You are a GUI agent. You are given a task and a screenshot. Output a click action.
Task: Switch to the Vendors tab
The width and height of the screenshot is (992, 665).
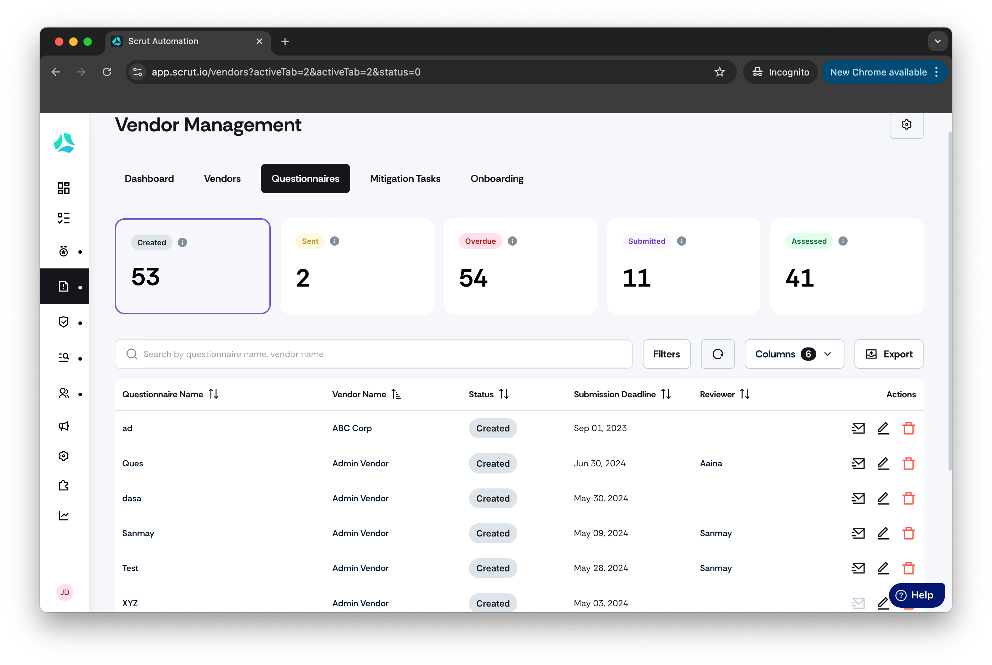[x=222, y=179]
